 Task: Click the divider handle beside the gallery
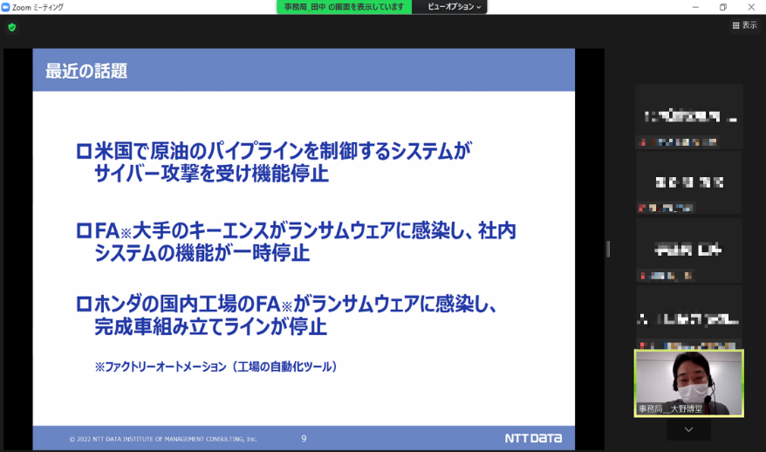[x=608, y=250]
